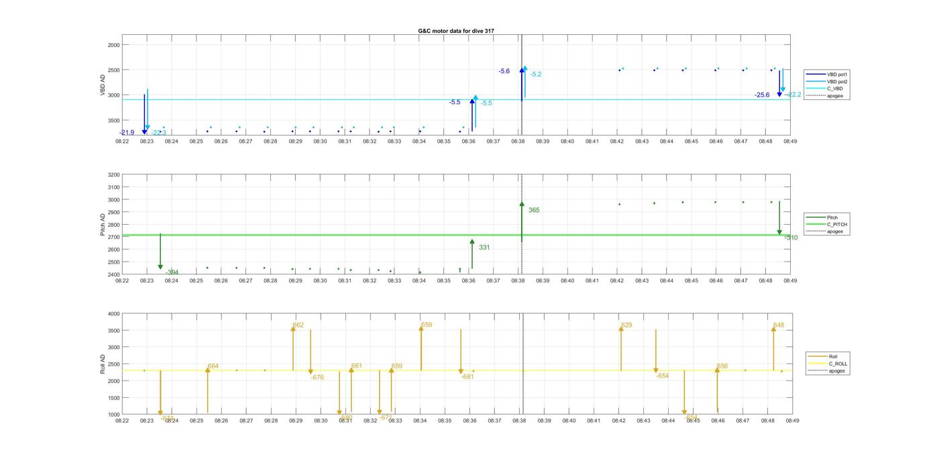Click the '3200' tick on the Pitch y-axis
This screenshot has width=939, height=465.
114,175
